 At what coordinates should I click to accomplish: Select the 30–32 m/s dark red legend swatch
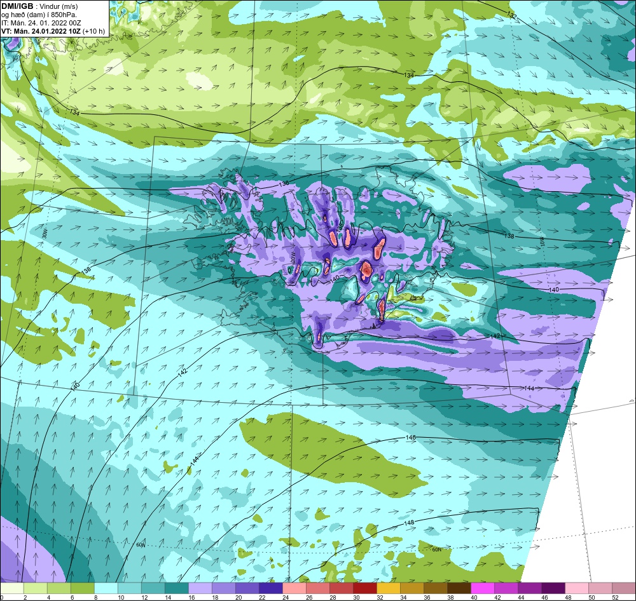pyautogui.click(x=365, y=588)
